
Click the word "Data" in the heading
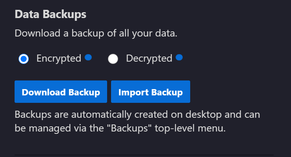[x=27, y=14]
